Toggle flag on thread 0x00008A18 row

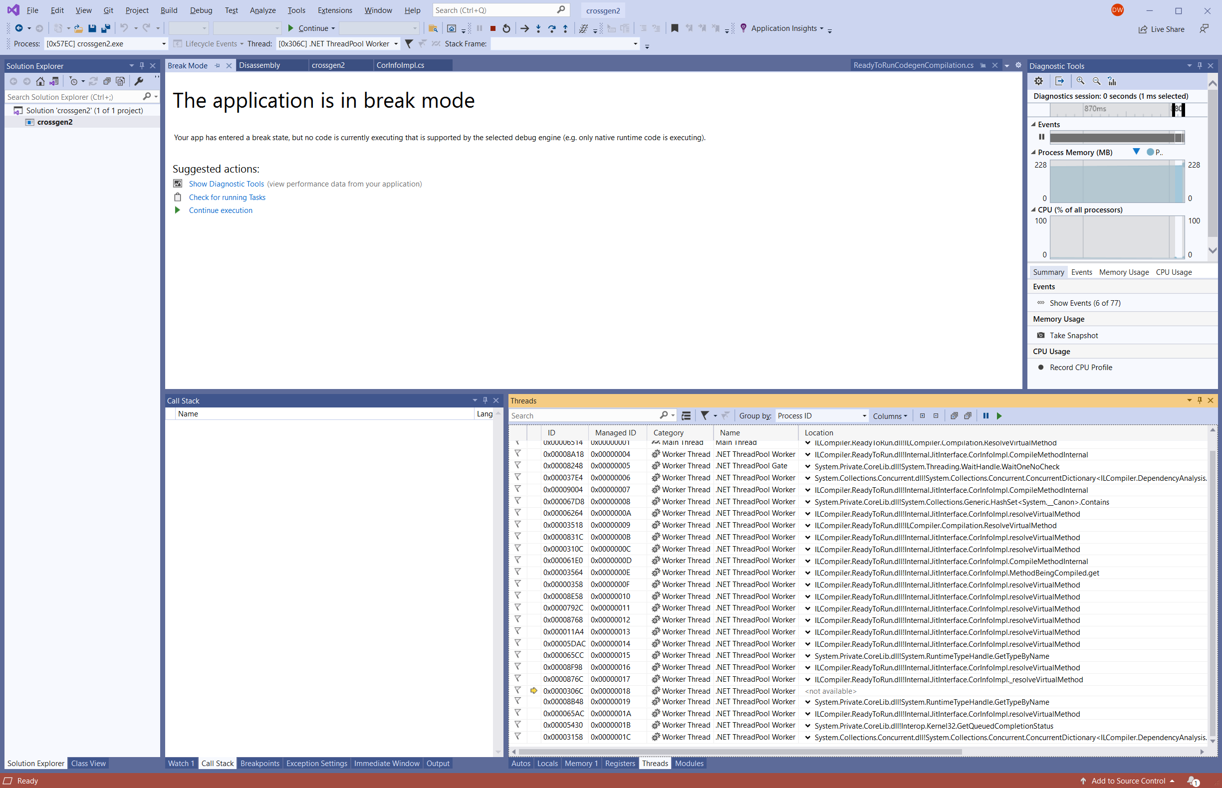click(x=517, y=454)
